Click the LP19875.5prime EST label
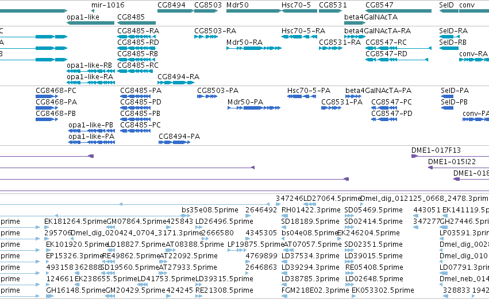The height and width of the screenshot is (299, 489). (x=256, y=245)
